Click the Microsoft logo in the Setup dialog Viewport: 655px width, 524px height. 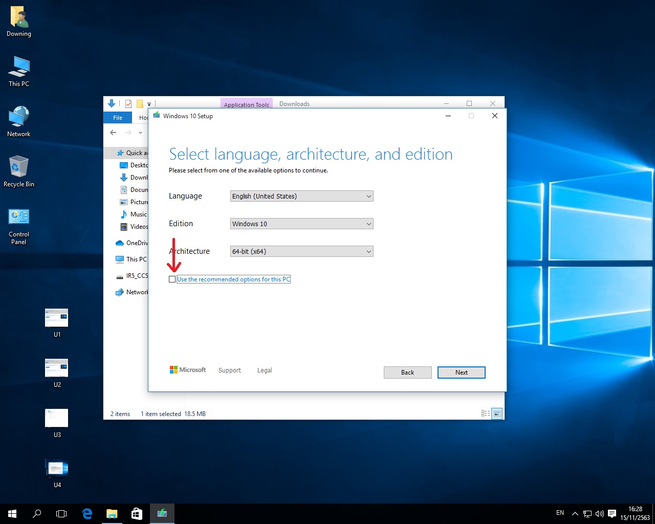188,370
